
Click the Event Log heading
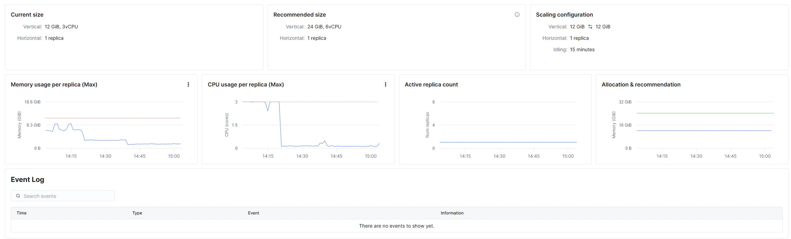(27, 180)
